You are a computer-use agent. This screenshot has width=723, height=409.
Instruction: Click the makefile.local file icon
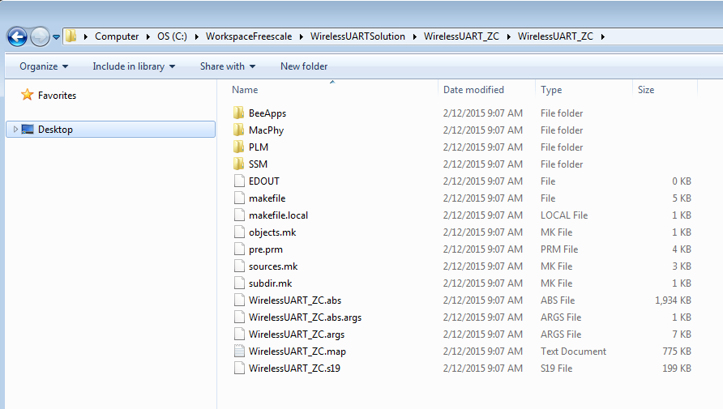239,215
